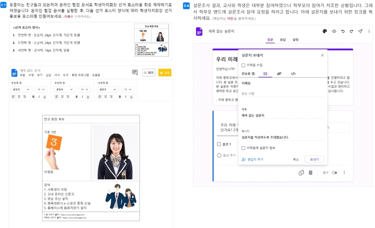Toggle the Forms preview eye icon

(x=334, y=31)
